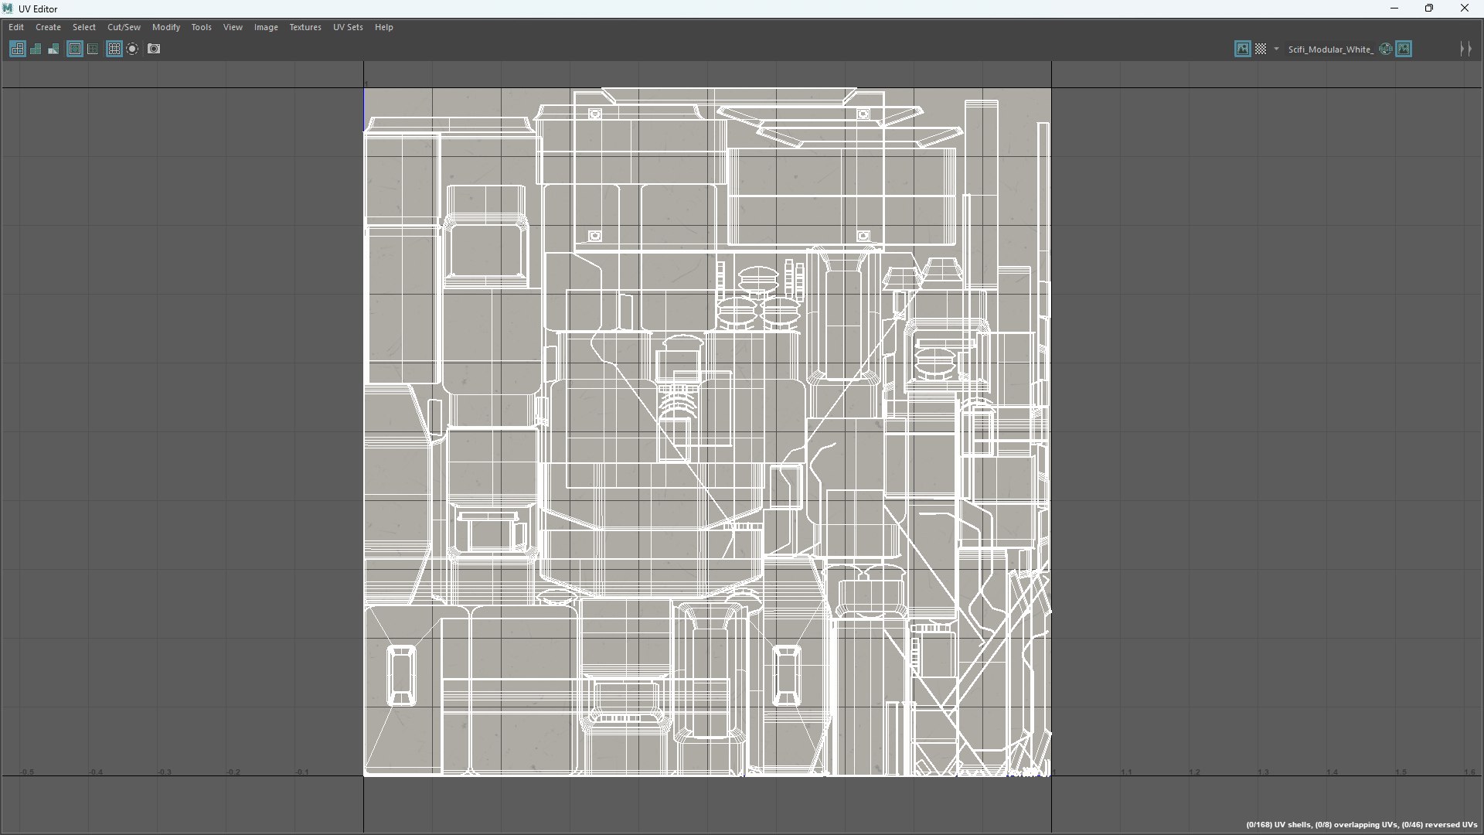The width and height of the screenshot is (1484, 835).
Task: Toggle texture borders display icon
Action: [75, 49]
